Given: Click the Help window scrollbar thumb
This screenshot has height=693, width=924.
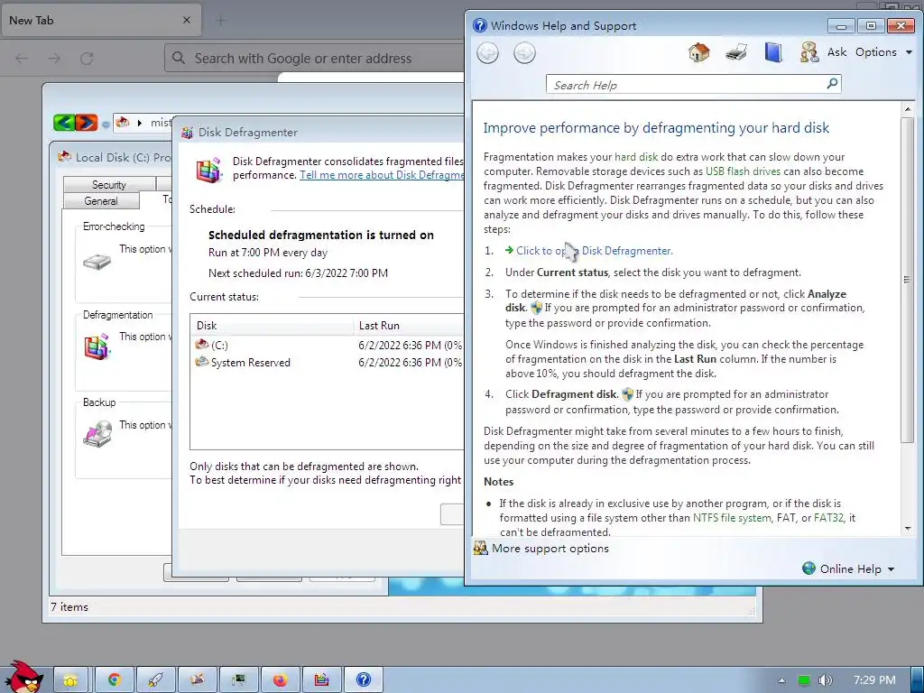Looking at the screenshot, I should click(907, 280).
